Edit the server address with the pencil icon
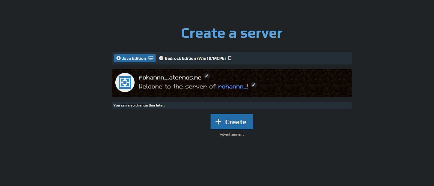 point(207,76)
